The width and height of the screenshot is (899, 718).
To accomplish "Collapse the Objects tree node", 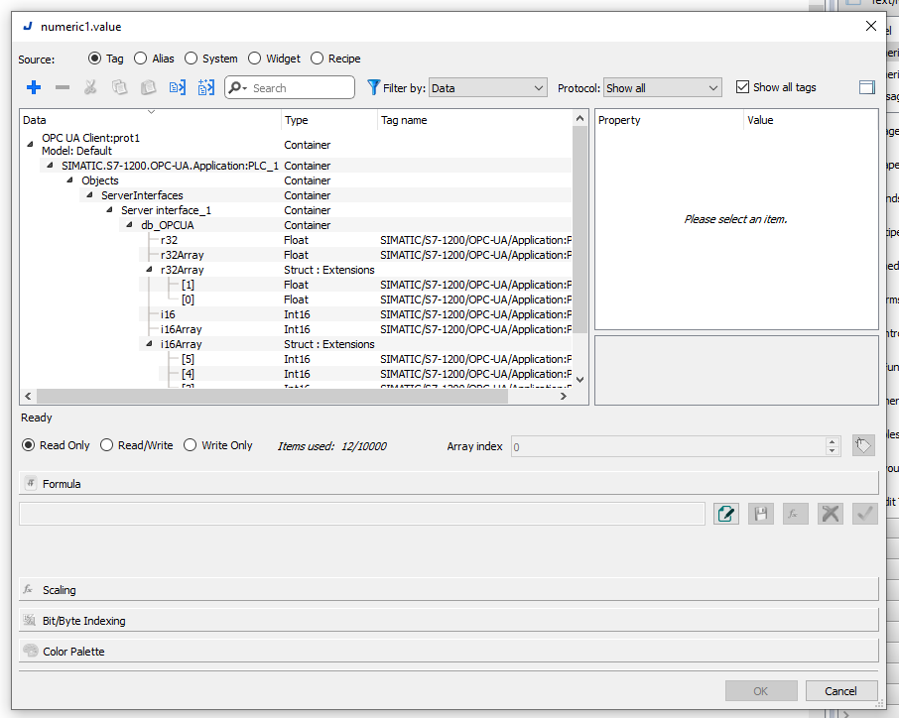I will pos(69,179).
